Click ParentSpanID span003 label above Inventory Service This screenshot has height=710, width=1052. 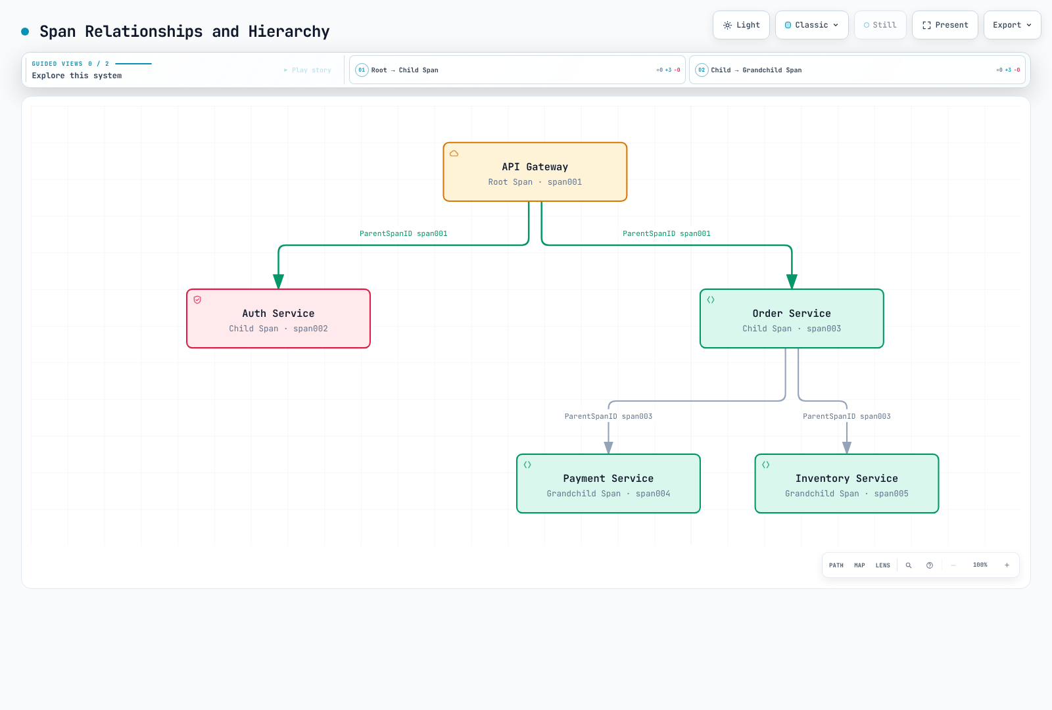coord(847,417)
